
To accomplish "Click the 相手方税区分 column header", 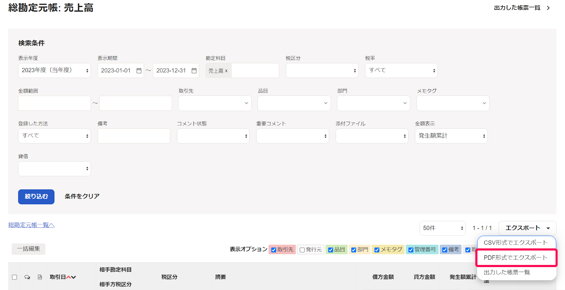I will coord(115,284).
